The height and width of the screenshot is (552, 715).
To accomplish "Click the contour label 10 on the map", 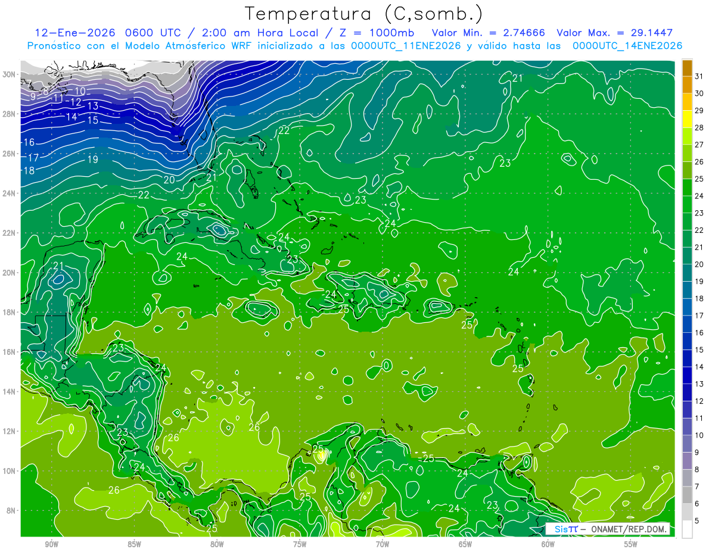I will [80, 91].
